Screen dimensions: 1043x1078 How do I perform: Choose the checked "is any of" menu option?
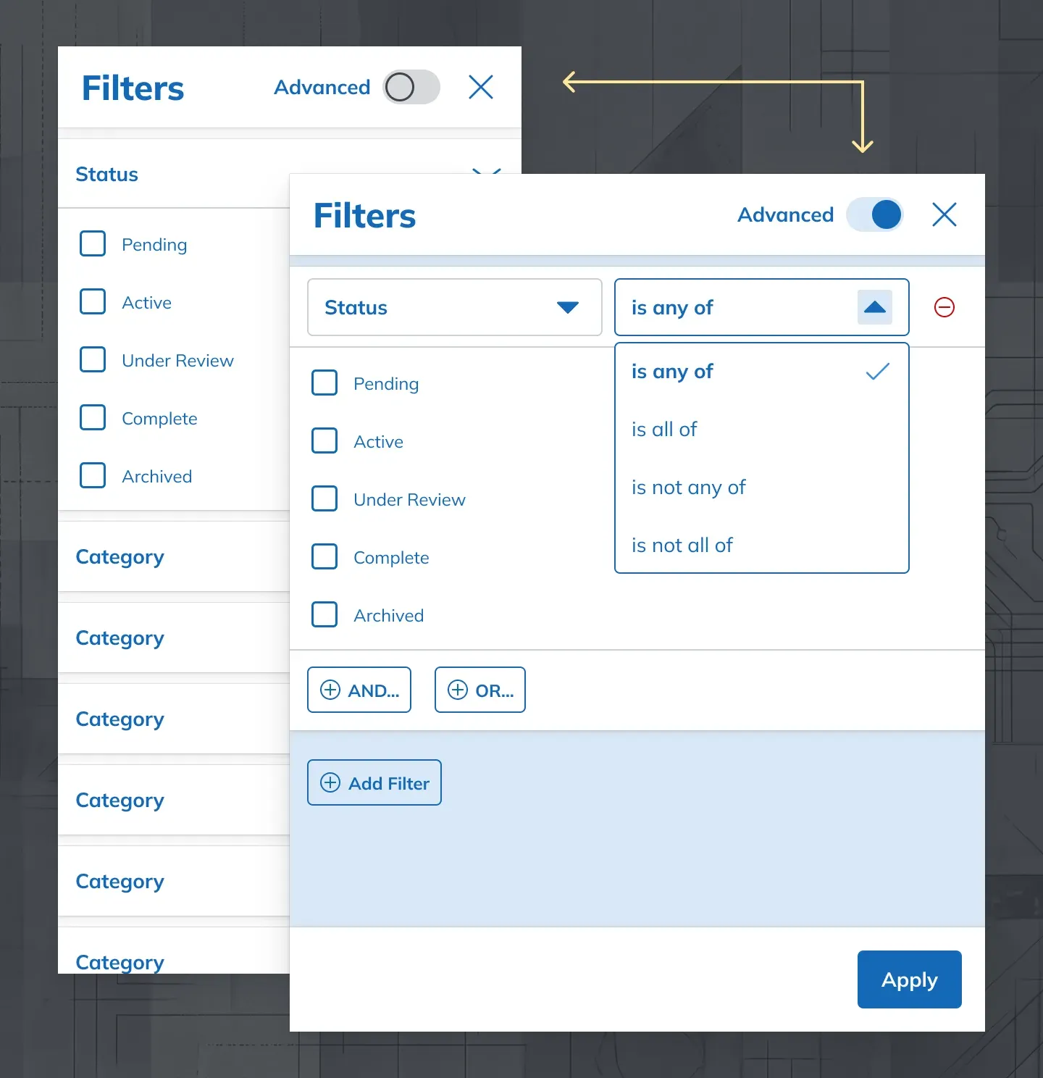[762, 372]
